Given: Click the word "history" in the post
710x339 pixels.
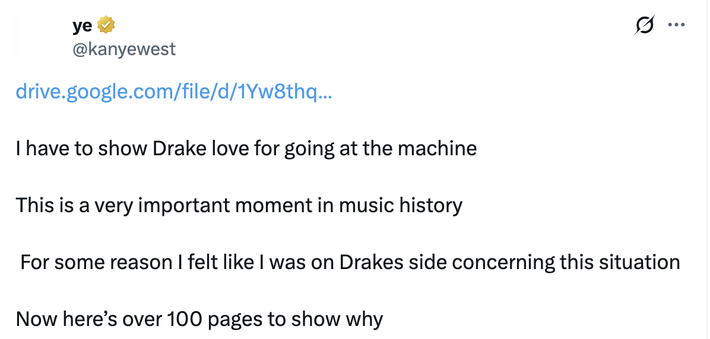Looking at the screenshot, I should (x=430, y=206).
